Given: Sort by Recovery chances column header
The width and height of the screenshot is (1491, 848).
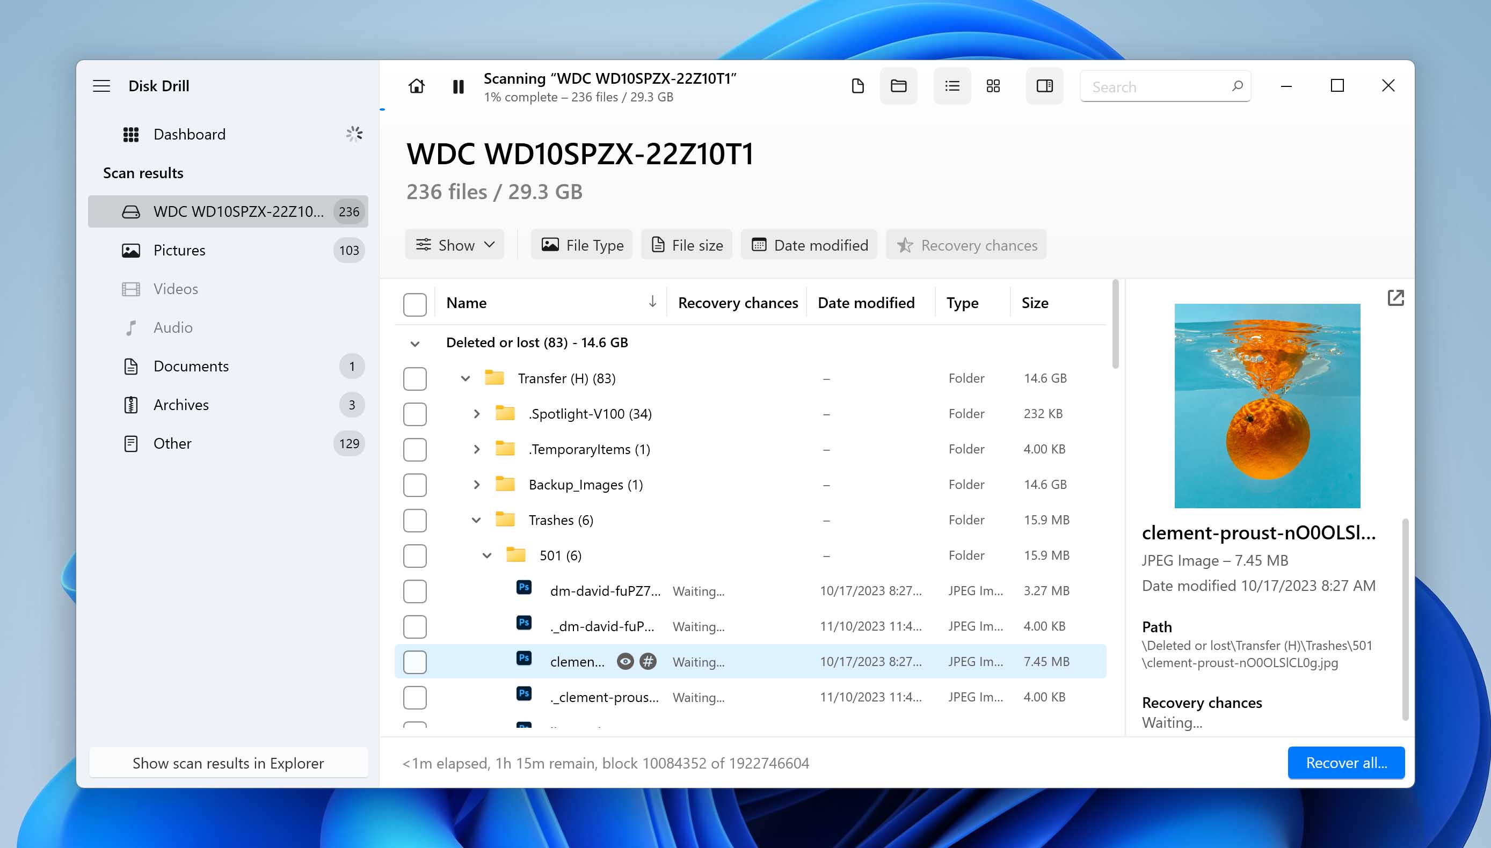Looking at the screenshot, I should pyautogui.click(x=738, y=303).
